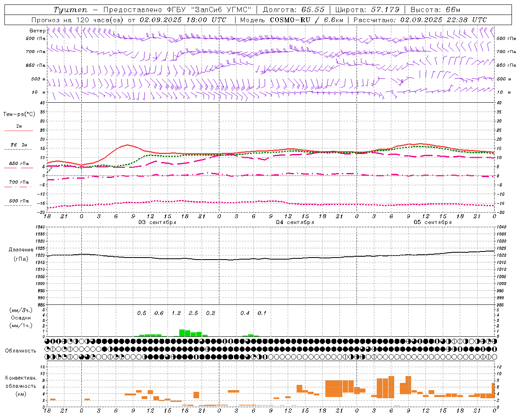Click the Конвективн. label
This screenshot has height=414, width=518.
(x=21, y=378)
